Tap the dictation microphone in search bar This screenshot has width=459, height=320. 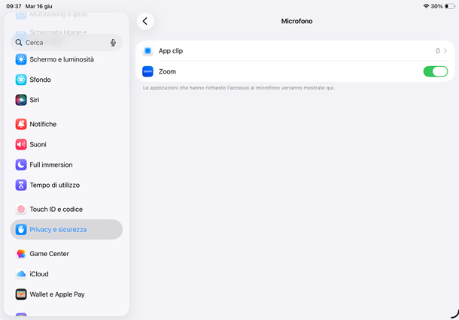[x=113, y=43]
